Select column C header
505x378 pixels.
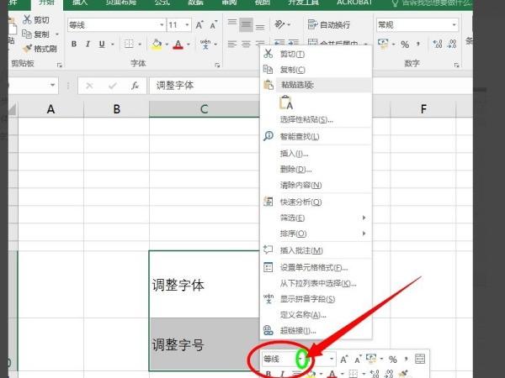click(205, 109)
